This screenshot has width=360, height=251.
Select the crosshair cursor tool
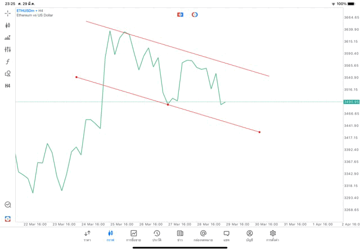click(7, 13)
